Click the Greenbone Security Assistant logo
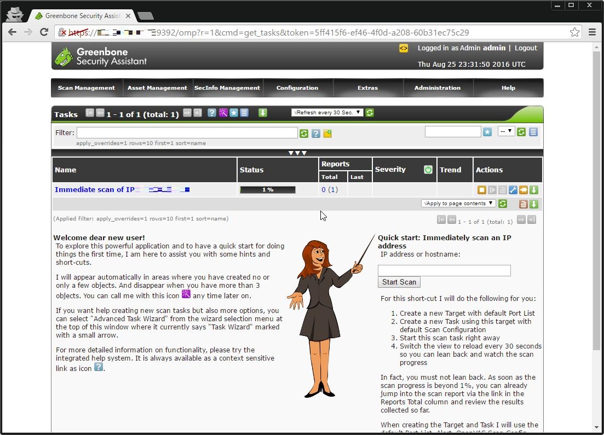The width and height of the screenshot is (604, 435). pyautogui.click(x=101, y=56)
